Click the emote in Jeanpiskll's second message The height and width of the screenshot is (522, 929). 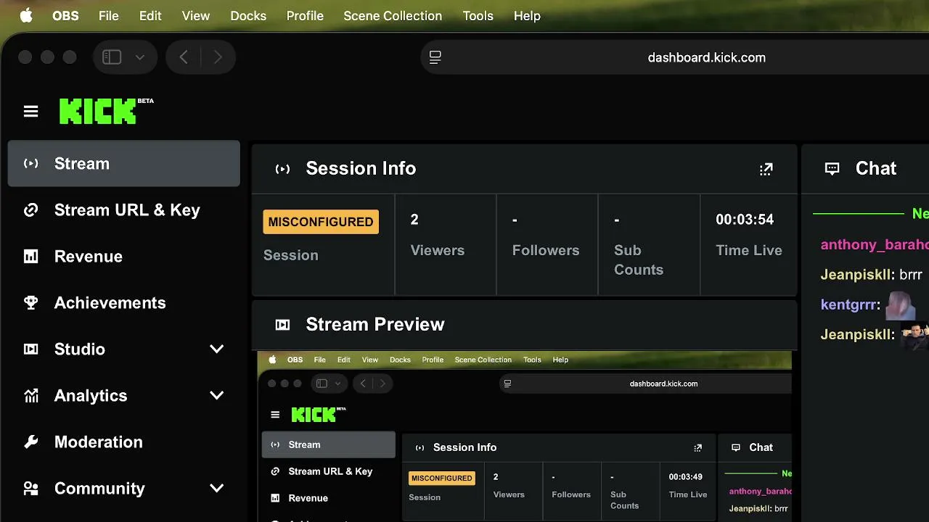(x=914, y=335)
